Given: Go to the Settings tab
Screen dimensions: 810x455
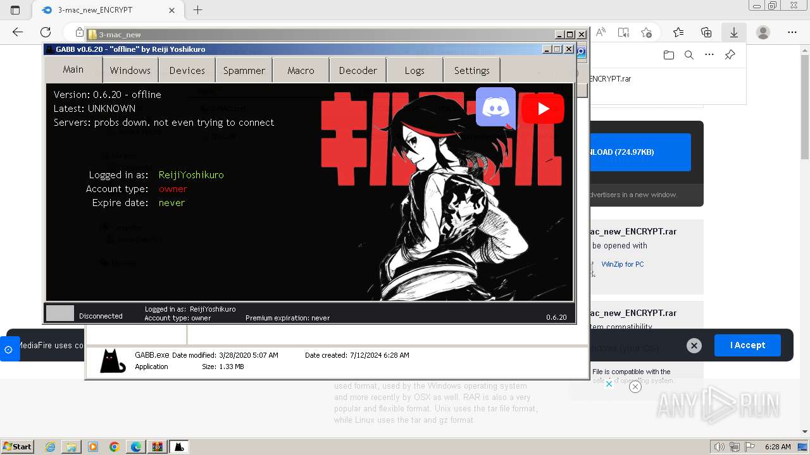Looking at the screenshot, I should pos(471,70).
